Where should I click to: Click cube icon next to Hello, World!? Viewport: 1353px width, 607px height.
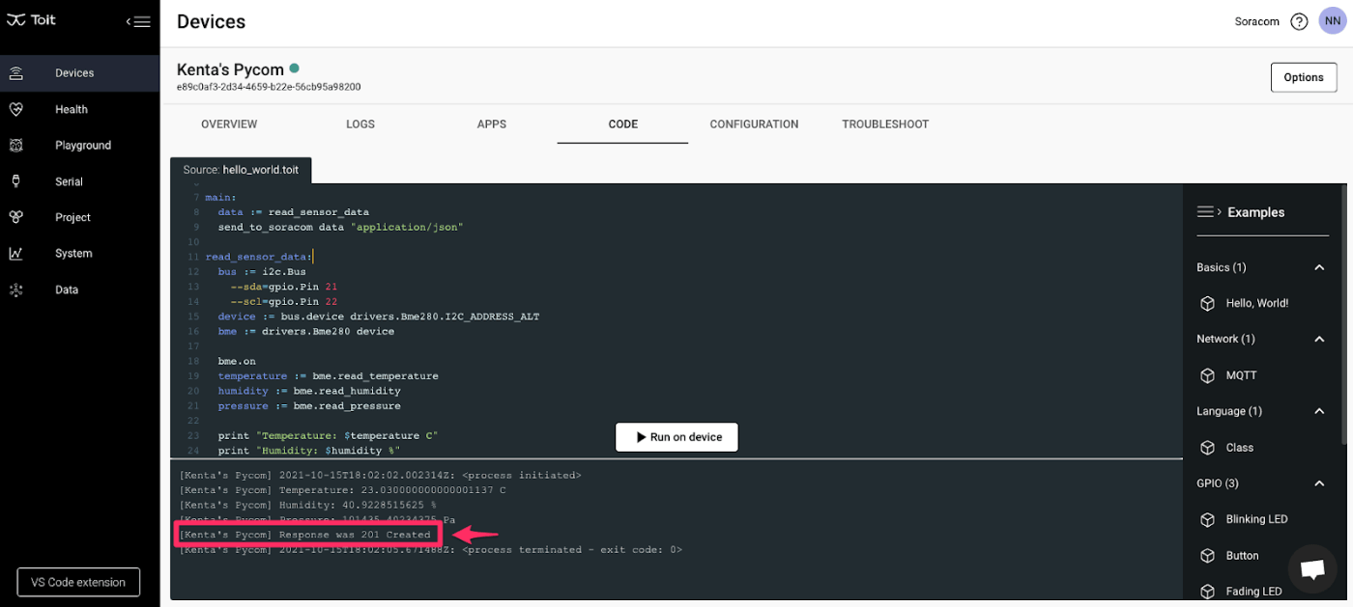click(1207, 303)
